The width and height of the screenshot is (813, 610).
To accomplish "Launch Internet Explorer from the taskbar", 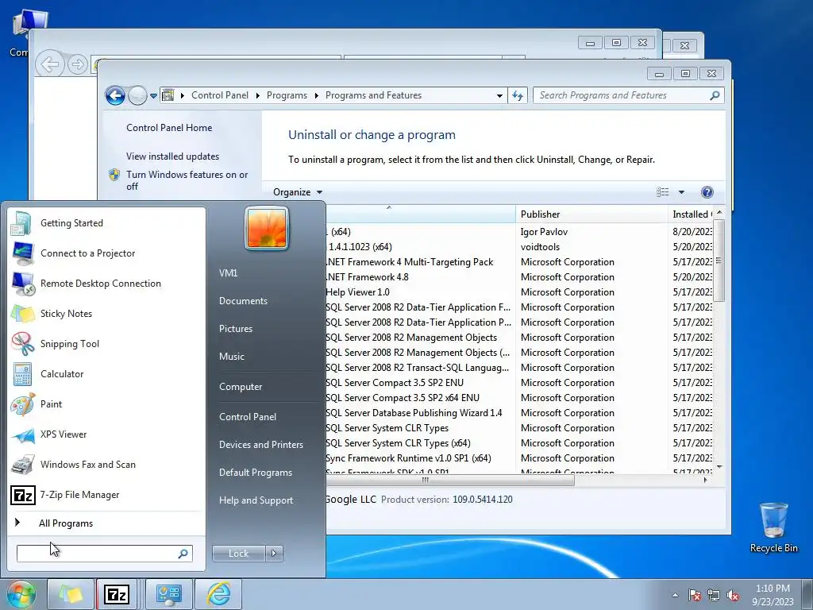I will 218,594.
